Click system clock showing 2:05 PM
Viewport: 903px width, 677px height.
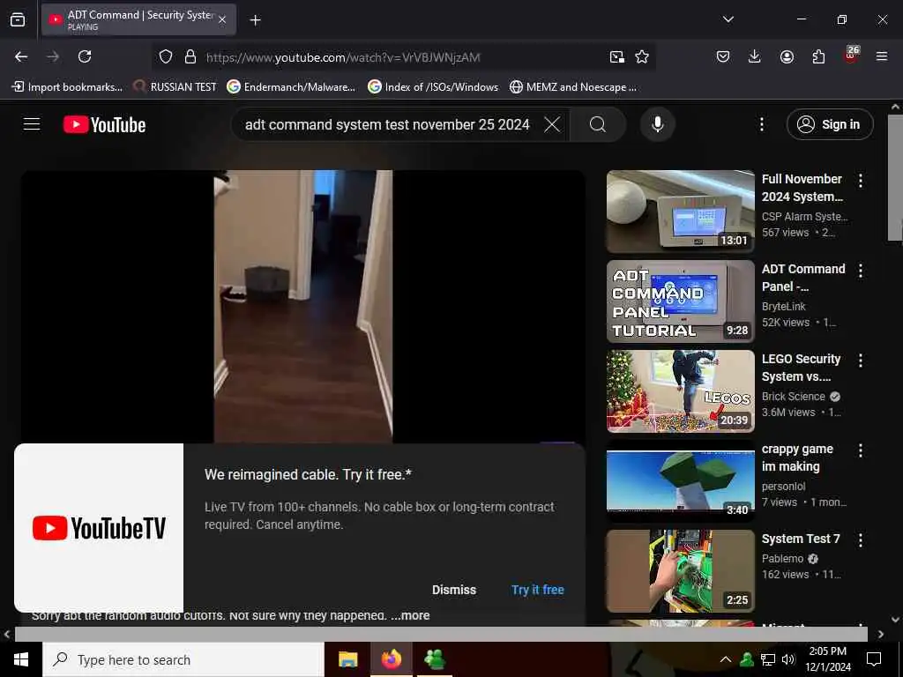[827, 659]
